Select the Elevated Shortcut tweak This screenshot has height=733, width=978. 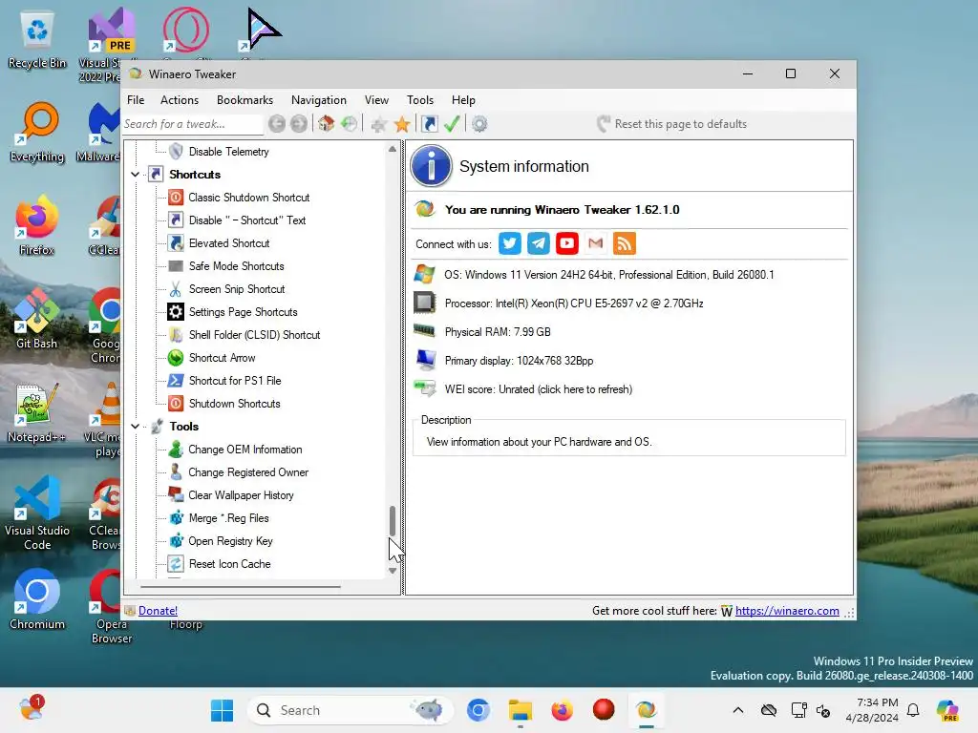(229, 243)
